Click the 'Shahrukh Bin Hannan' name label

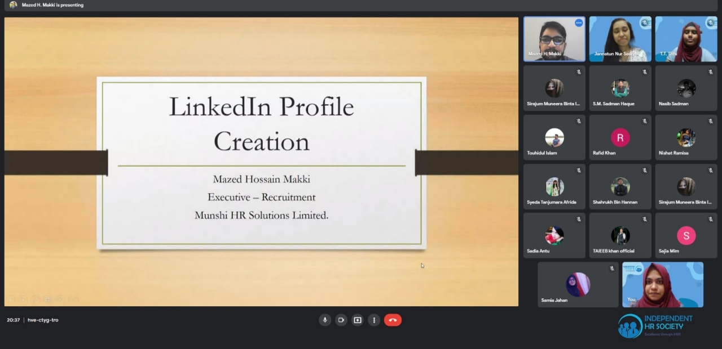pos(615,202)
